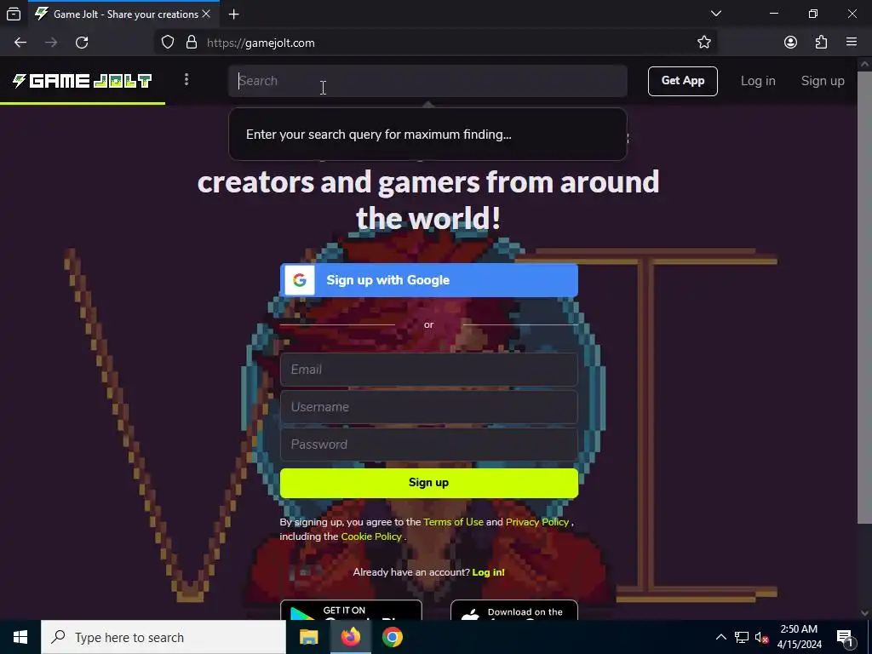This screenshot has height=654, width=872.
Task: Focus the Email input field
Action: point(429,370)
